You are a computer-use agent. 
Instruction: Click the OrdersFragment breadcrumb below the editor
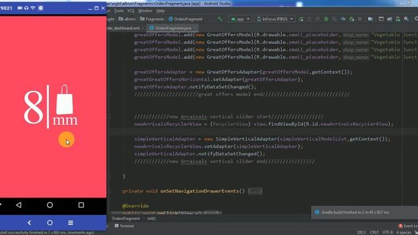125,219
